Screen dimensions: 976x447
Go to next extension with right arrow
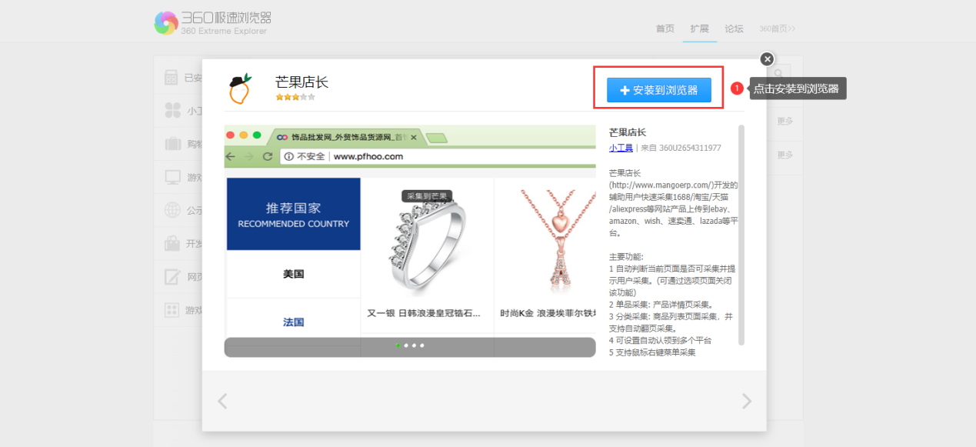point(746,401)
